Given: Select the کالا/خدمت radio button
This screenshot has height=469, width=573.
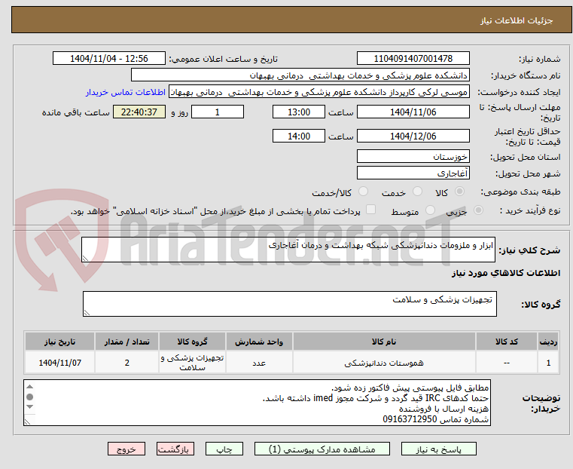Looking at the screenshot, I should point(363,192).
